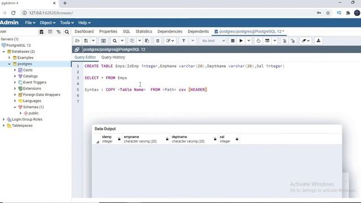Viewport: 361px width, 203px height.
Task: Click the Paste toolbar icon
Action: (147, 41)
